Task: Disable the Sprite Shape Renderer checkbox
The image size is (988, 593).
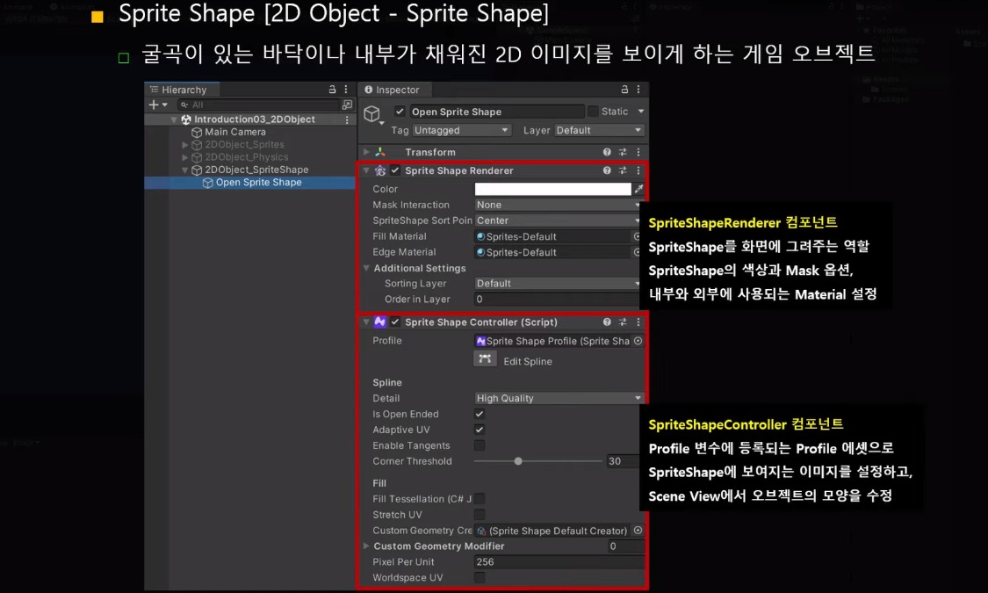Action: 395,170
